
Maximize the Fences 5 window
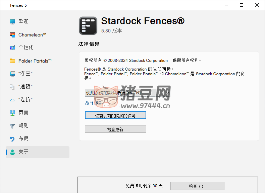coord(242,5)
